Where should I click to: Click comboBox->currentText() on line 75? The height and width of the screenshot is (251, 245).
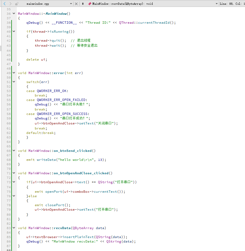click(x=98, y=192)
